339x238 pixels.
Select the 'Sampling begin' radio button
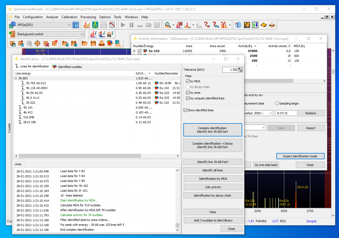277,103
